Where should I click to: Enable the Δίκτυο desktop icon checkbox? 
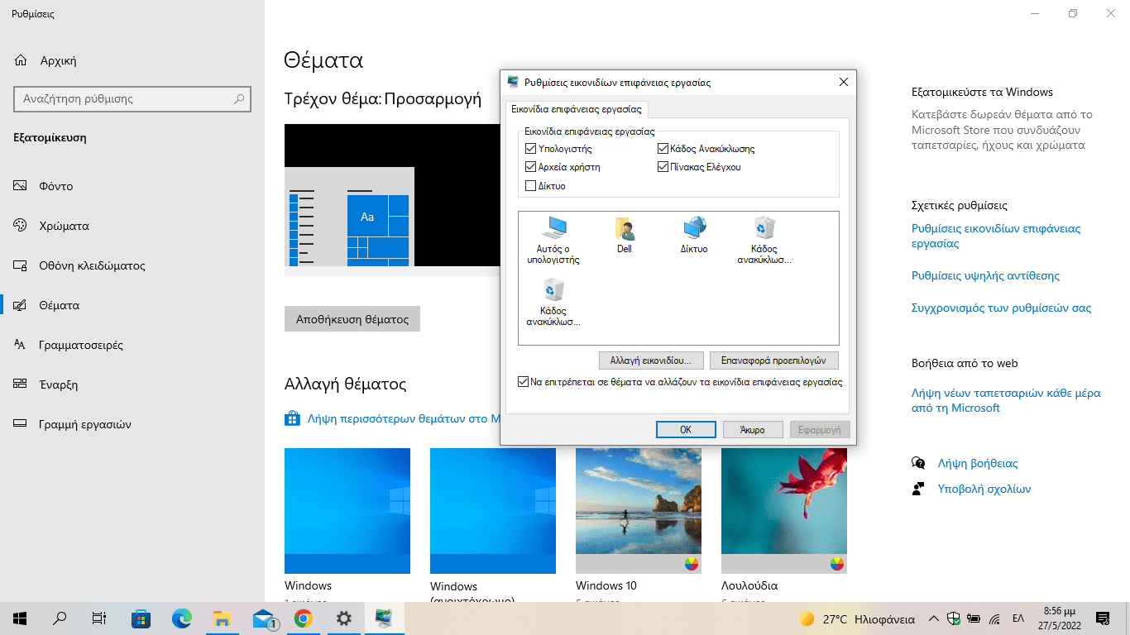tap(531, 186)
